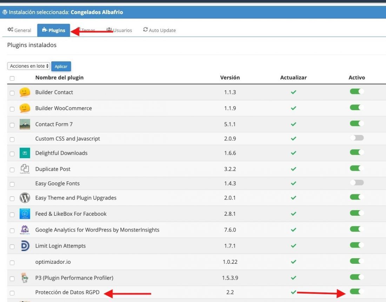386x302 pixels.
Task: Click the optimizador.io plugin name
Action: coord(53,262)
